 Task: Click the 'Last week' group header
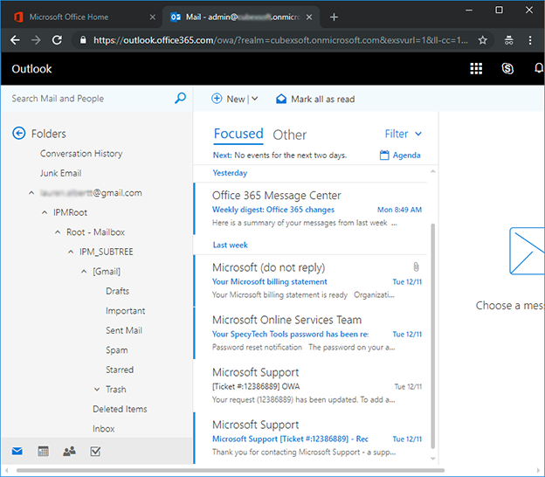pyautogui.click(x=230, y=245)
